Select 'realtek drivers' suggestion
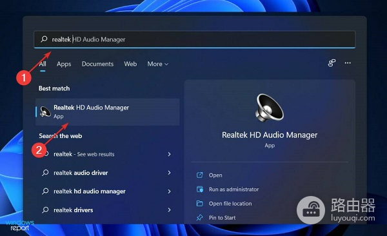 (x=74, y=210)
